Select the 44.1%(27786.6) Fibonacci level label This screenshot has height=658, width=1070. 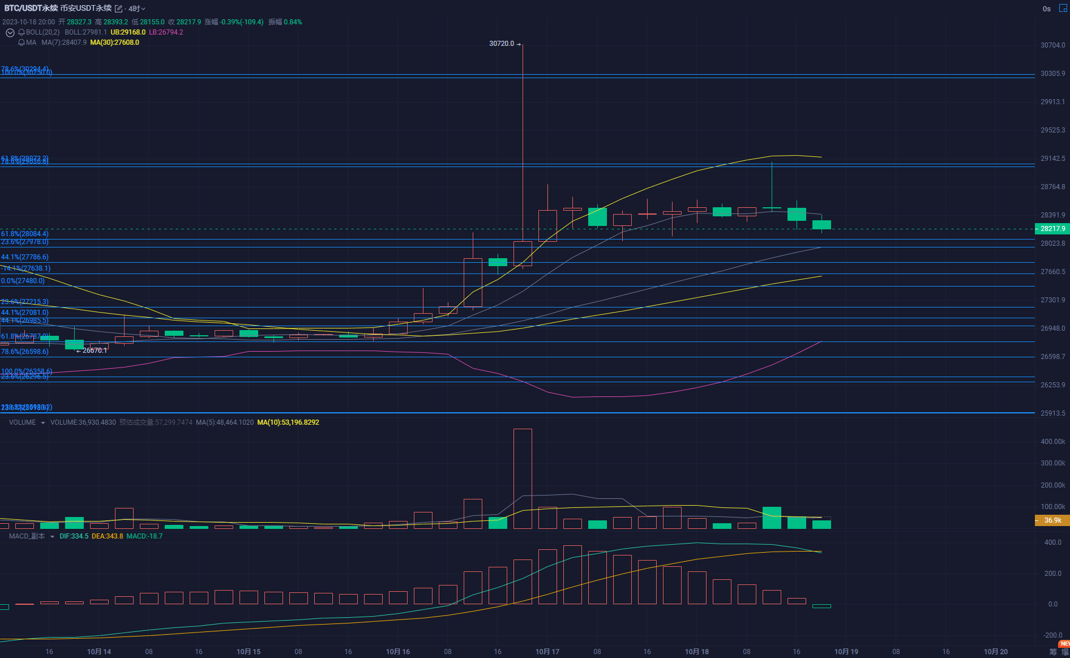pyautogui.click(x=25, y=257)
